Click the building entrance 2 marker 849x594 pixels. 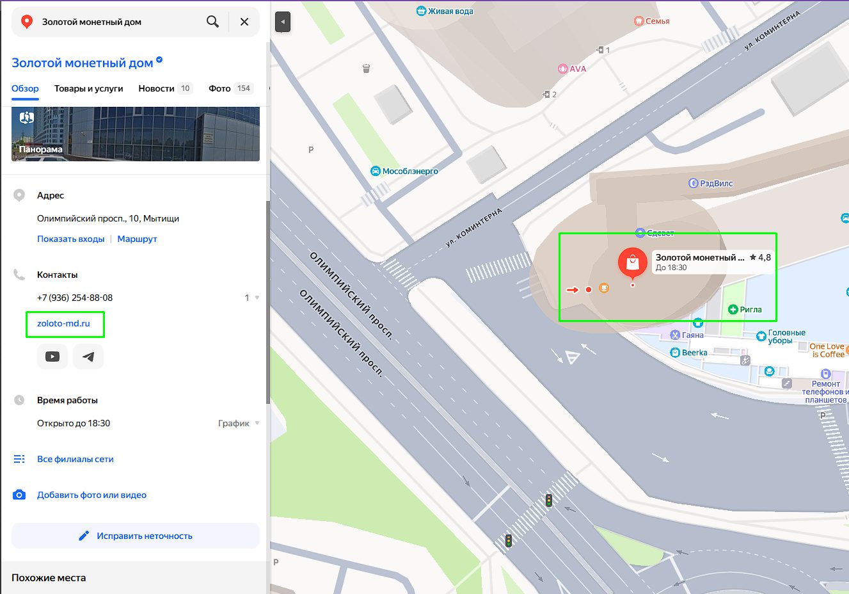[550, 94]
